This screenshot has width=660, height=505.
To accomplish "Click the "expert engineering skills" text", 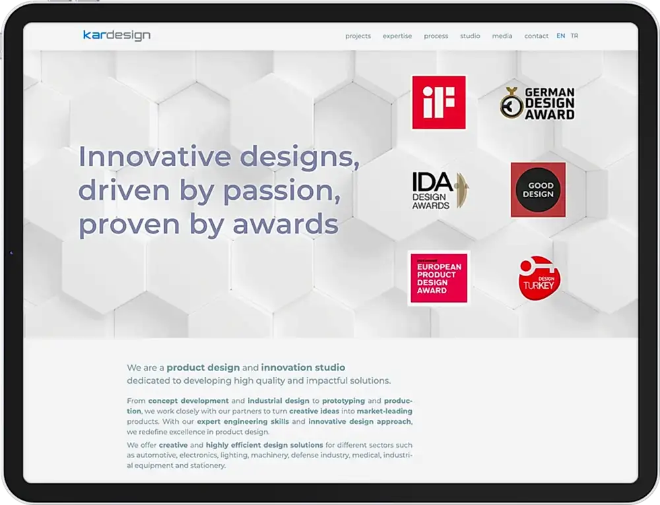I will coord(243,421).
